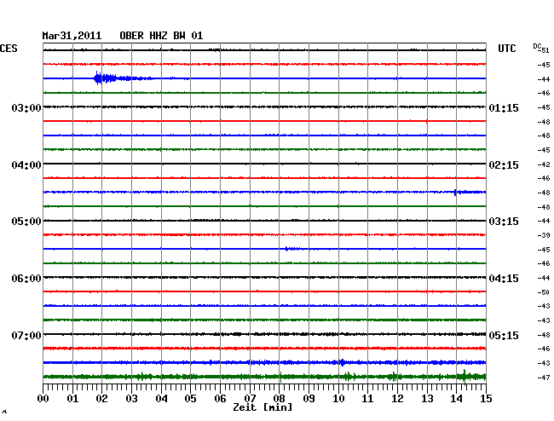Click the station title OBER HHZ BW 01
Viewport: 554px width, 421px height.
[161, 36]
